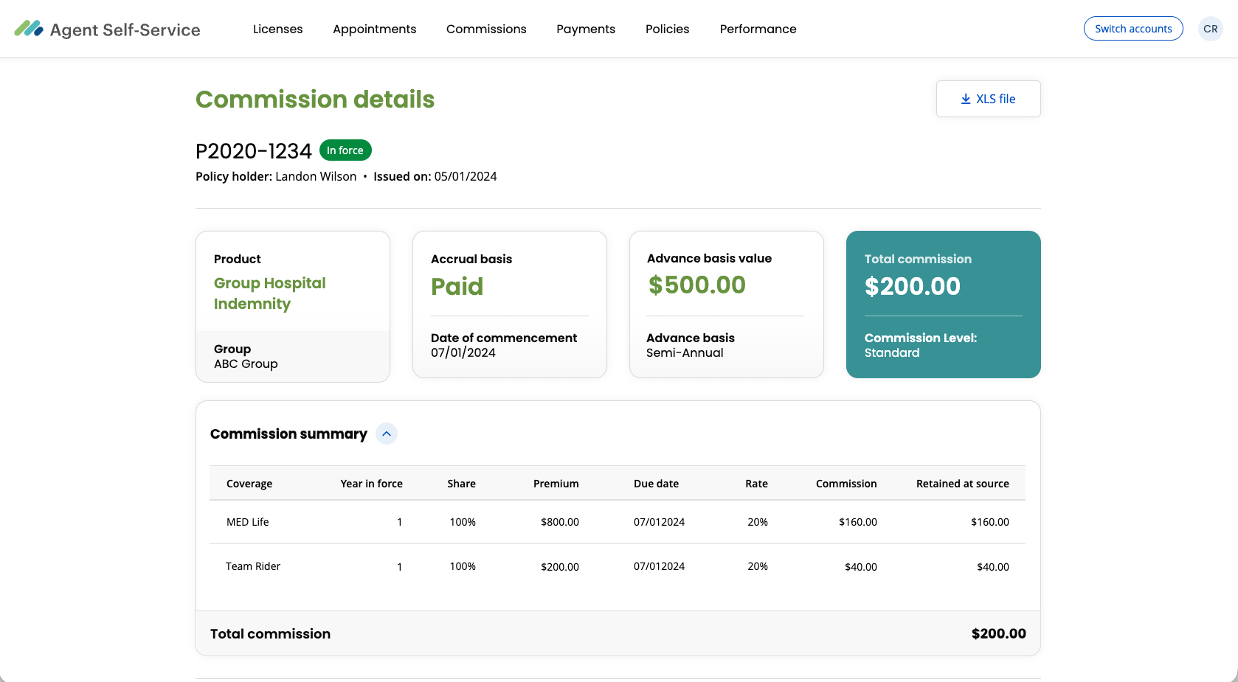Select the 07/01/2024 commencement date

(x=463, y=353)
